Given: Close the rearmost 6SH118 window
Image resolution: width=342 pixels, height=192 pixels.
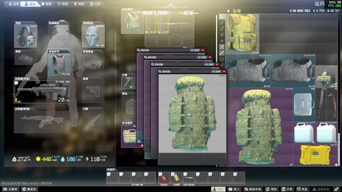Looking at the screenshot, I should pos(203,50).
